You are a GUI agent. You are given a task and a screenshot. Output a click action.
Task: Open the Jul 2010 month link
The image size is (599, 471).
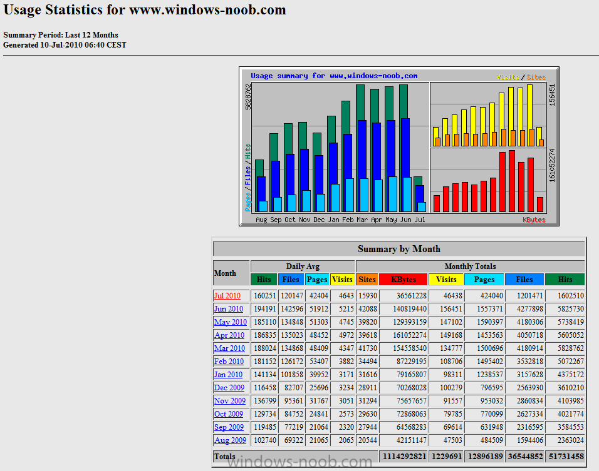(227, 296)
